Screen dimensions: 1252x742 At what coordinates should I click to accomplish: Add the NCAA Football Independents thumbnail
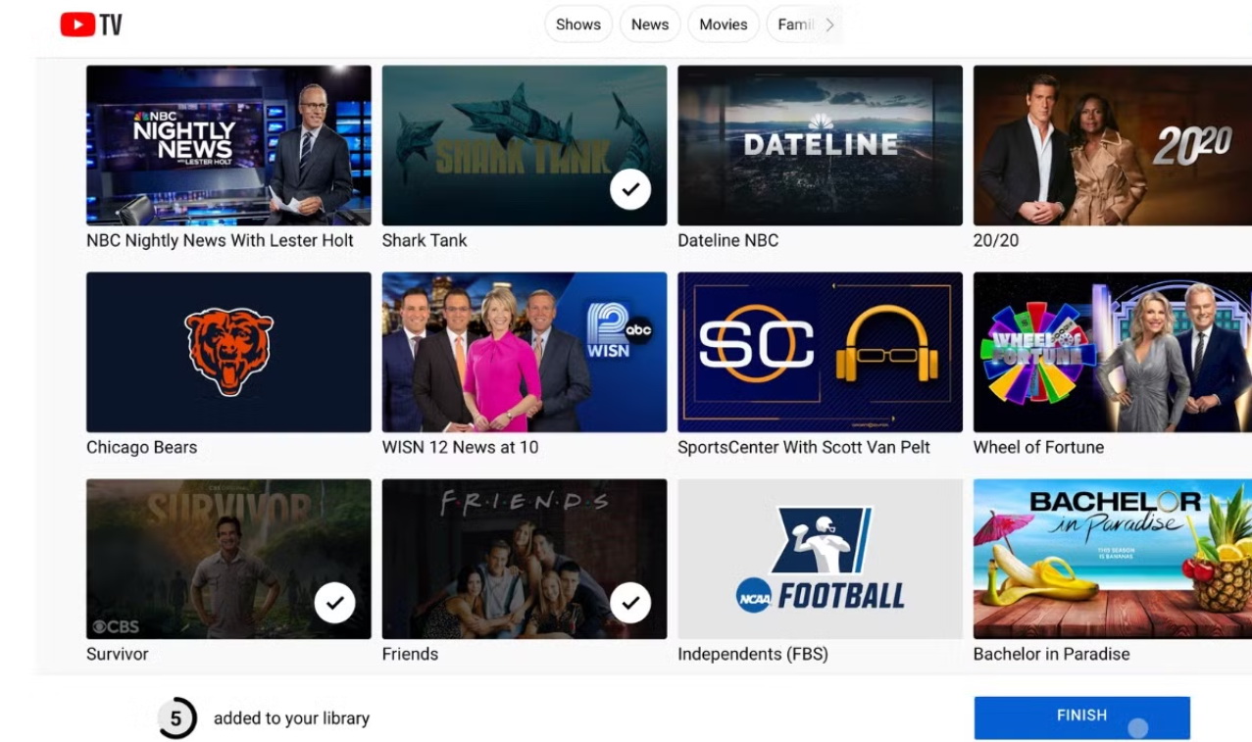(820, 559)
